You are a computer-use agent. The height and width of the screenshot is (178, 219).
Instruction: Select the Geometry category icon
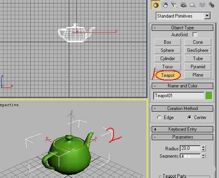click(156, 5)
